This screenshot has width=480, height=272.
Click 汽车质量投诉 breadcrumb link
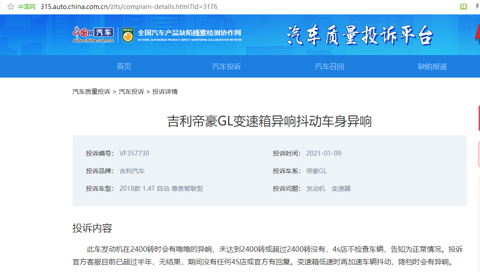tap(91, 92)
